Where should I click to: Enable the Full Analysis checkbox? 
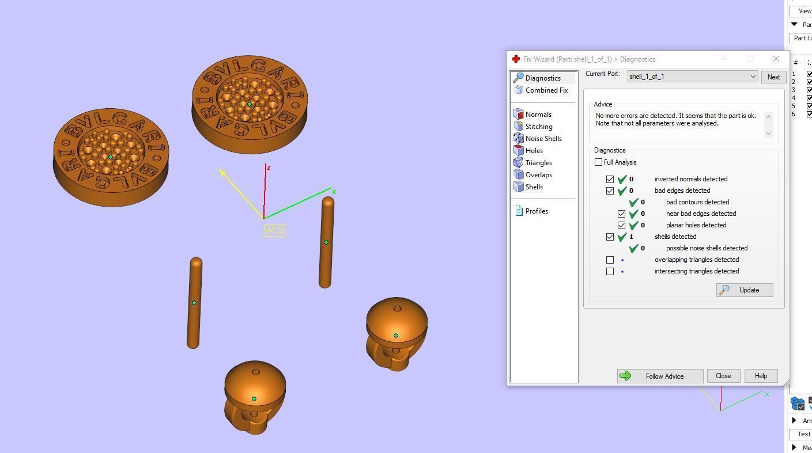[x=598, y=162]
